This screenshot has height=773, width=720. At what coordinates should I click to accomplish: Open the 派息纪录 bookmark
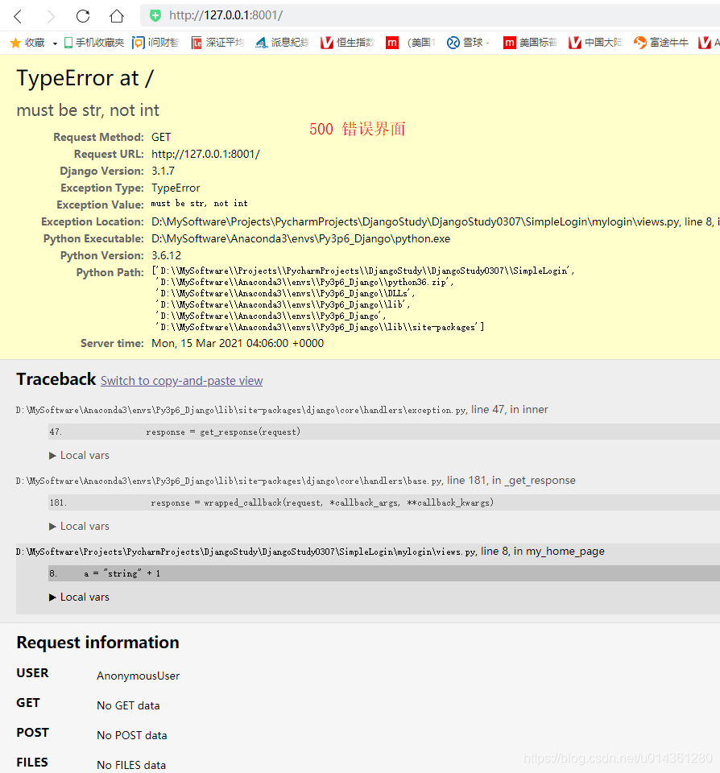[x=282, y=43]
